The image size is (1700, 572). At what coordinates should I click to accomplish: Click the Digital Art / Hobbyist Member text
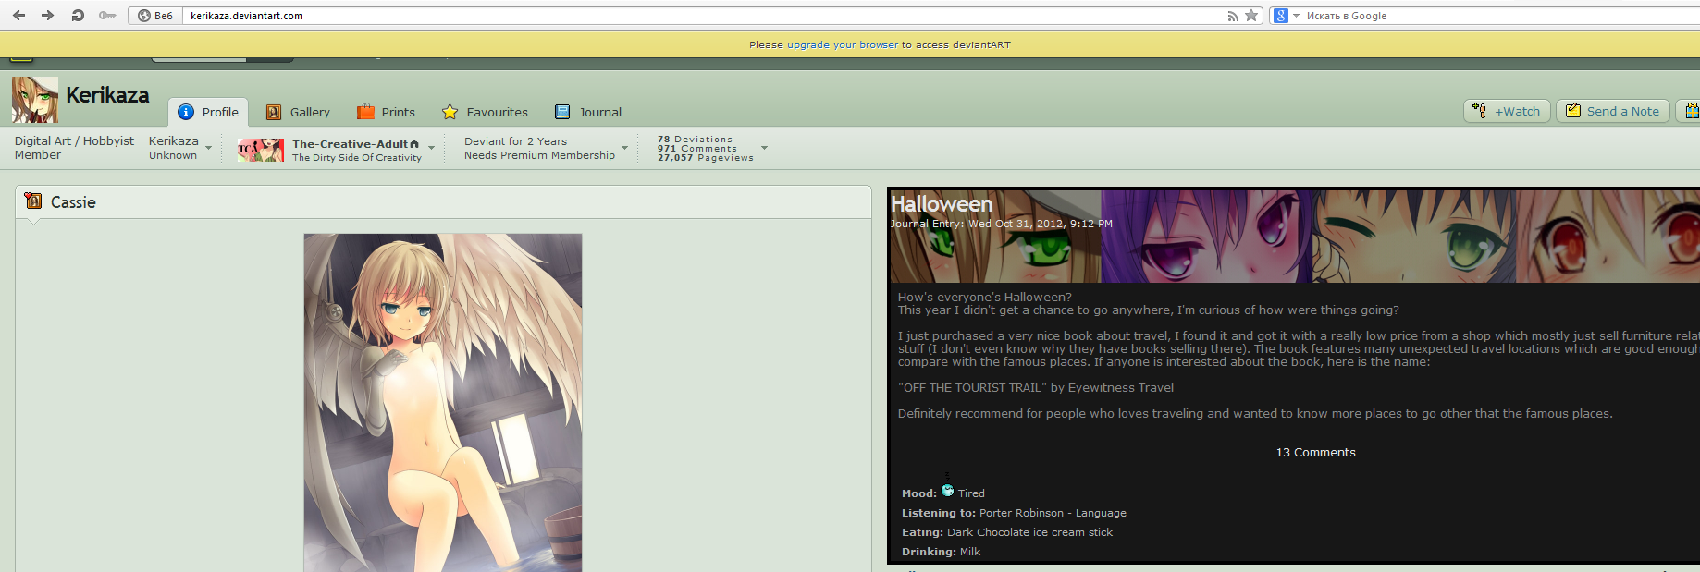74,148
